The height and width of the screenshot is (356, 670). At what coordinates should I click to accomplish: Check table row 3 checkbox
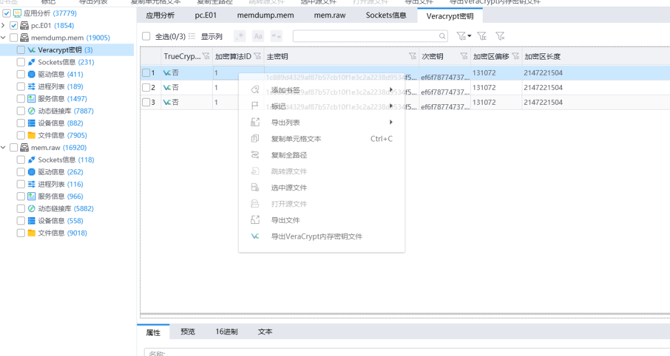[x=146, y=102]
